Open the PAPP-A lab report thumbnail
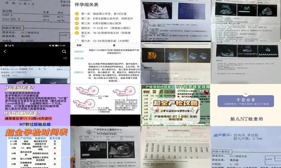This screenshot has width=281, height=168. tap(35, 21)
